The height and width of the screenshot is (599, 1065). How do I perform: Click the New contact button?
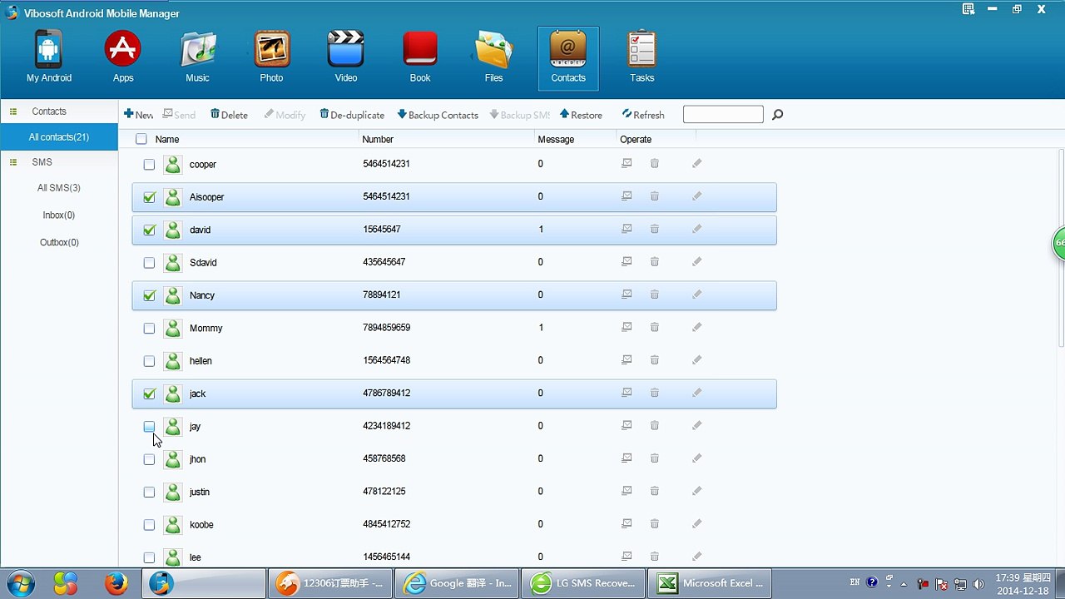click(139, 115)
